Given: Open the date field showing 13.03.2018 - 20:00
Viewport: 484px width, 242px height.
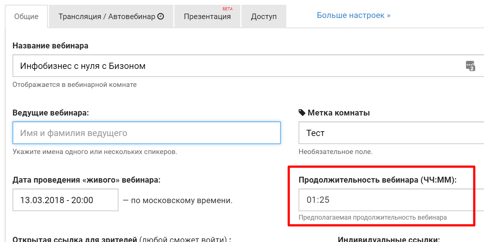Looking at the screenshot, I should point(66,200).
